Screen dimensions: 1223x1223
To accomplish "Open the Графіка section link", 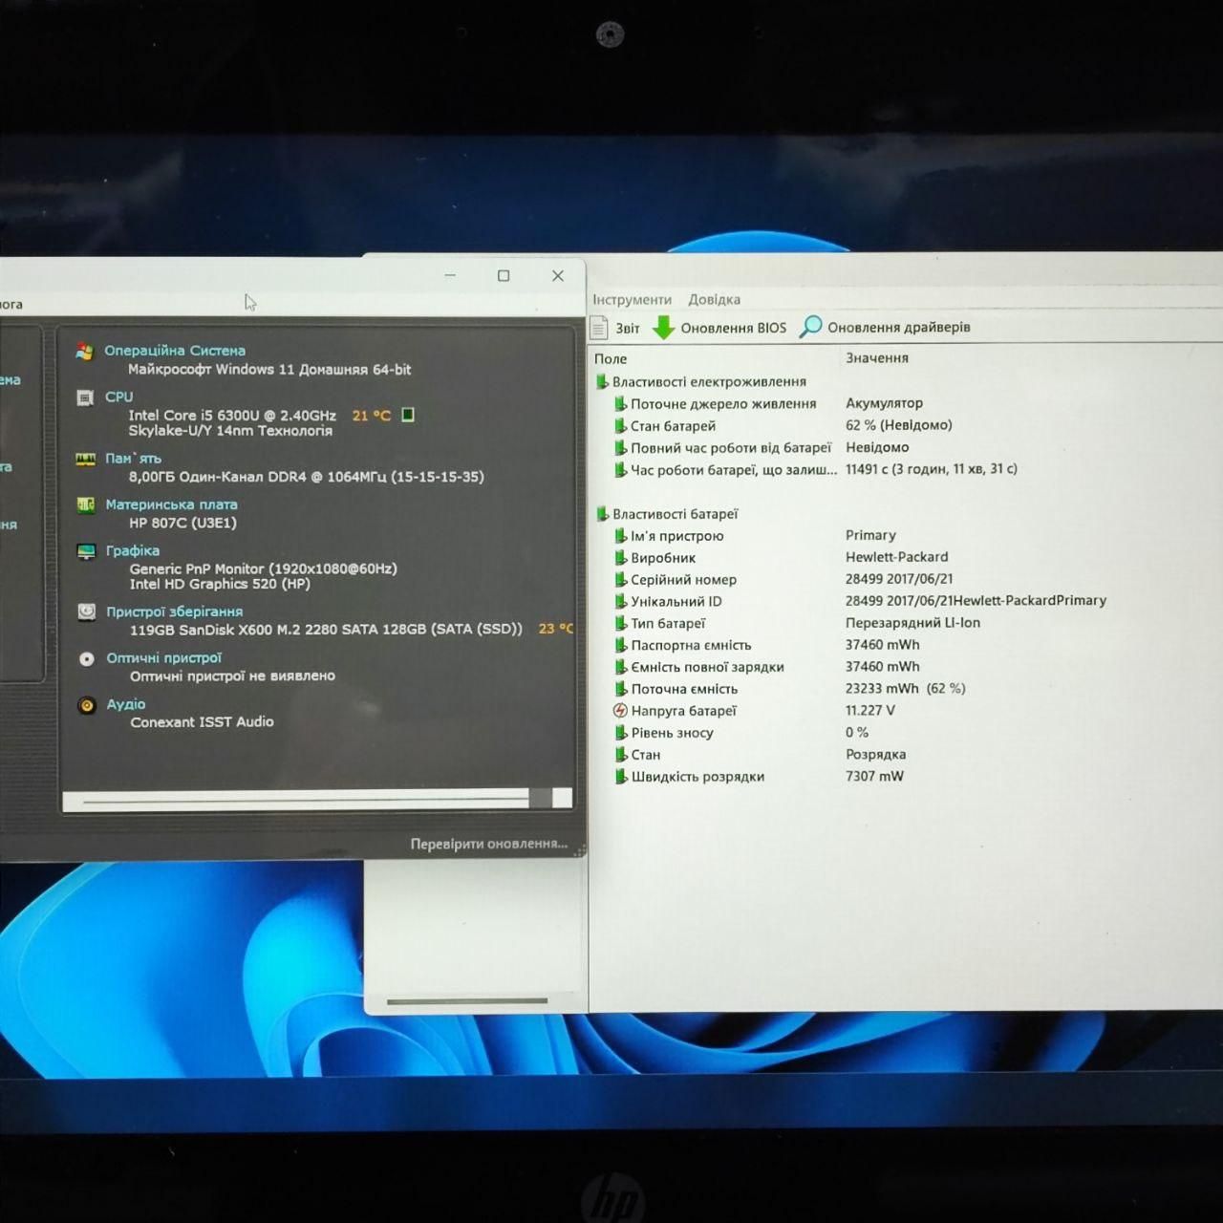I will pos(133,551).
